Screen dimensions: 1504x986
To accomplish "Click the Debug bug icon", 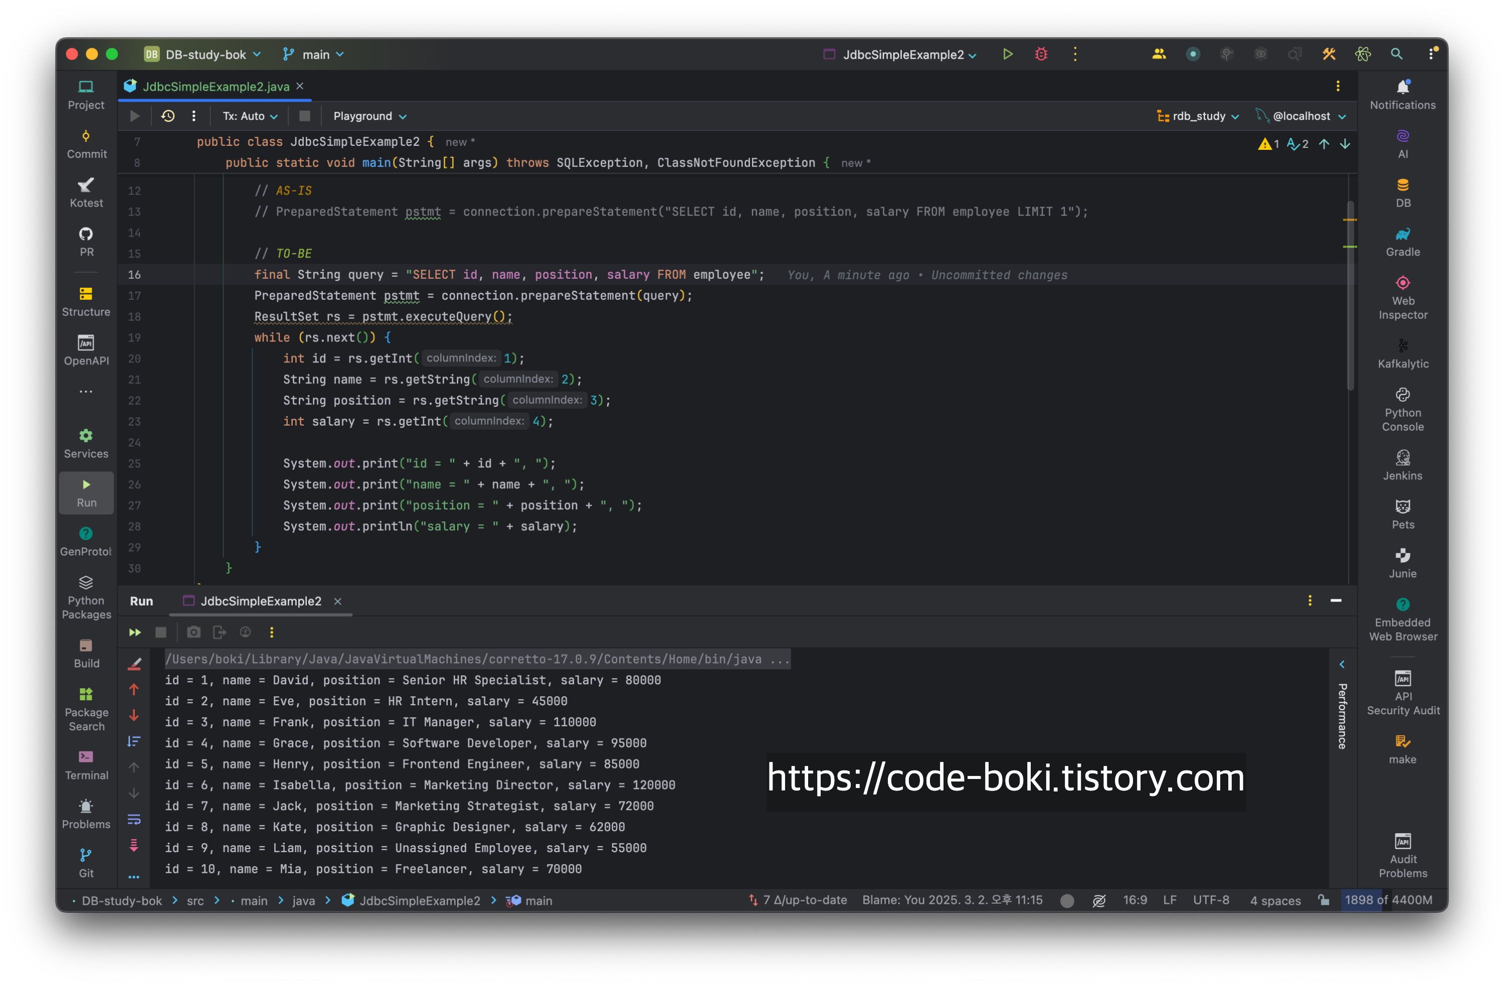I will (x=1041, y=54).
